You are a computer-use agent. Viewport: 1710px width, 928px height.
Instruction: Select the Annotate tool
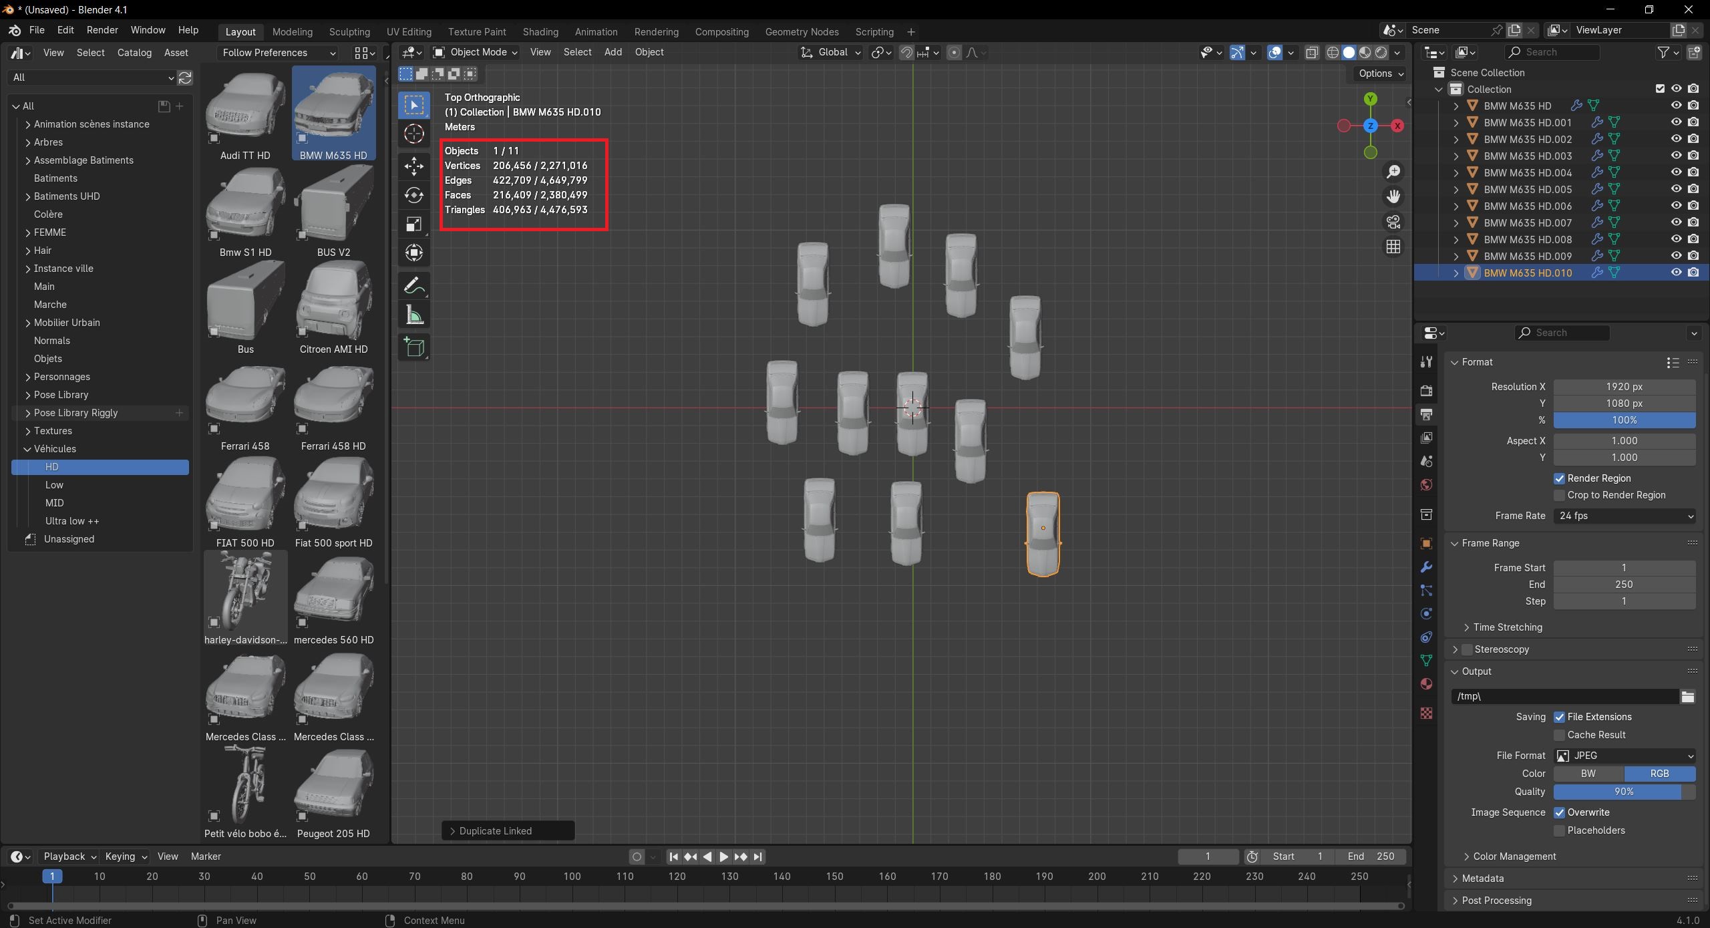point(414,286)
